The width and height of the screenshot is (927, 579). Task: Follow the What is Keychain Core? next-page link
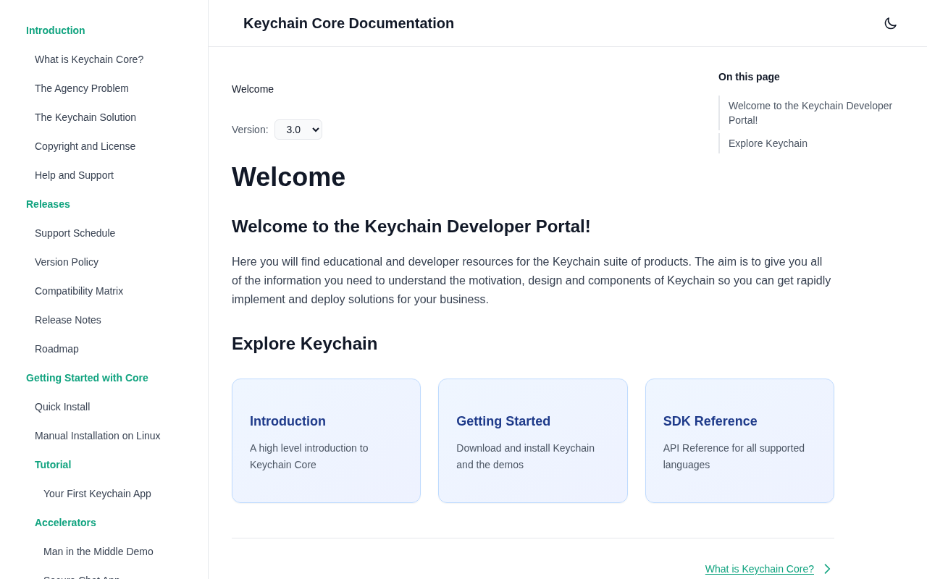click(760, 569)
